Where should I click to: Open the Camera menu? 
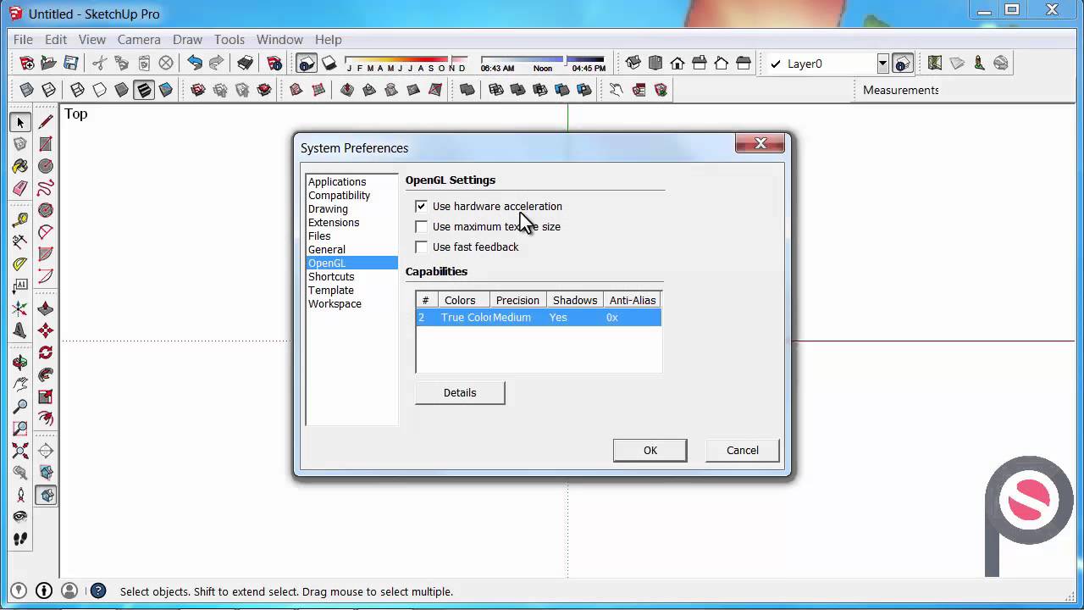(x=139, y=39)
